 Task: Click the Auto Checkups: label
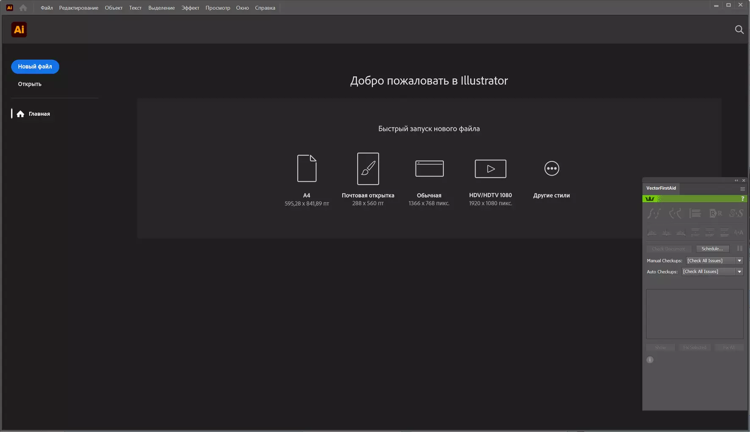(x=662, y=271)
